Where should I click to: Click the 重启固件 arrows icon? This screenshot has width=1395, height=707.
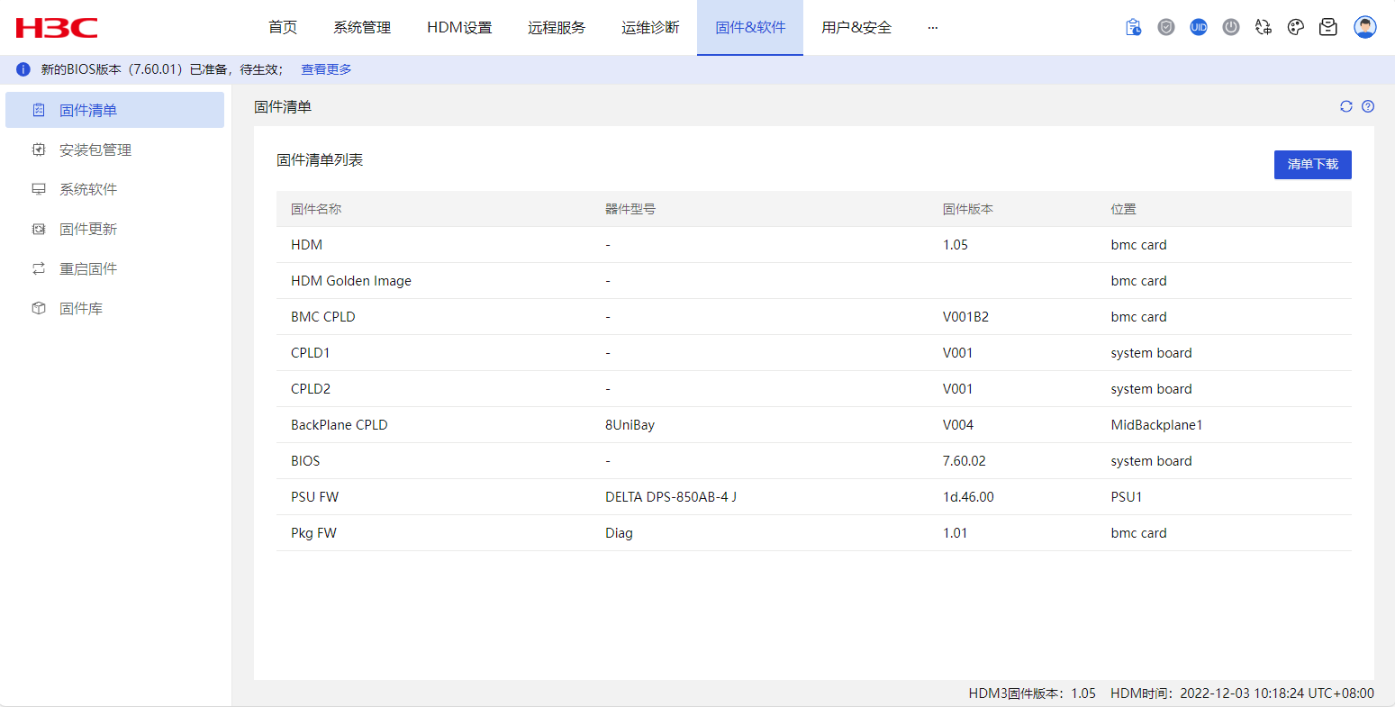pos(39,268)
